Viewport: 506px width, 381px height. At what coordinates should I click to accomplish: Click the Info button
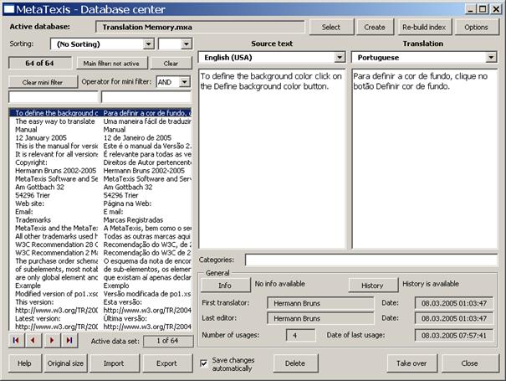pyautogui.click(x=225, y=286)
